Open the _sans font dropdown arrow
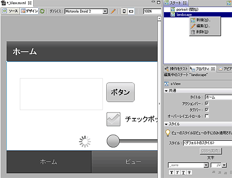The height and width of the screenshot is (178, 232). coord(206,165)
